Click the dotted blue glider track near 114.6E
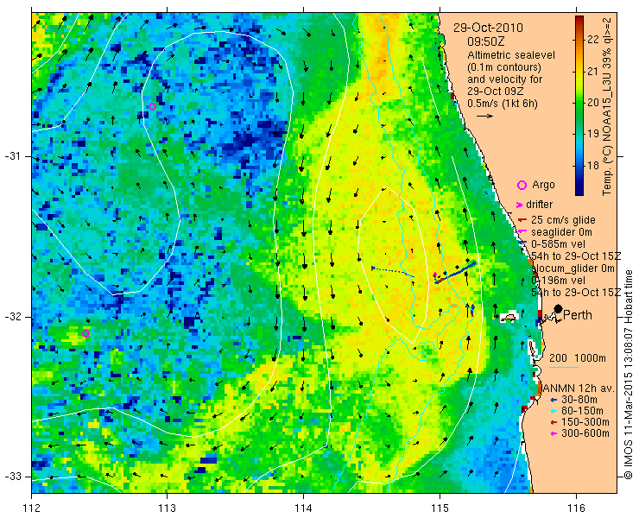Viewport: 639px width, 518px height. 393,272
